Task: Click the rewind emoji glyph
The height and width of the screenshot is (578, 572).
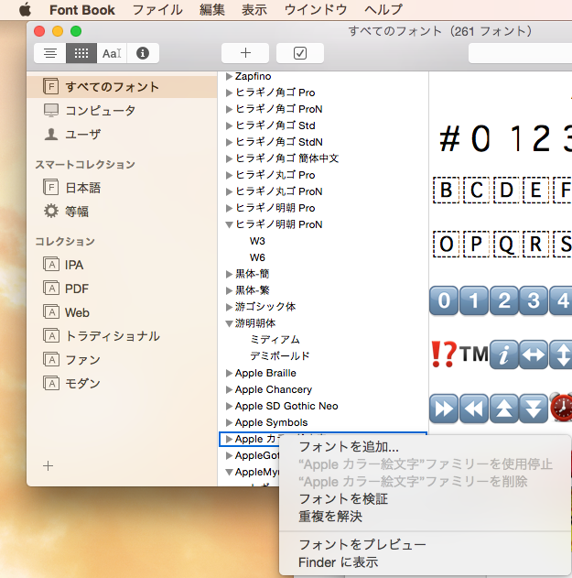Action: pos(474,409)
